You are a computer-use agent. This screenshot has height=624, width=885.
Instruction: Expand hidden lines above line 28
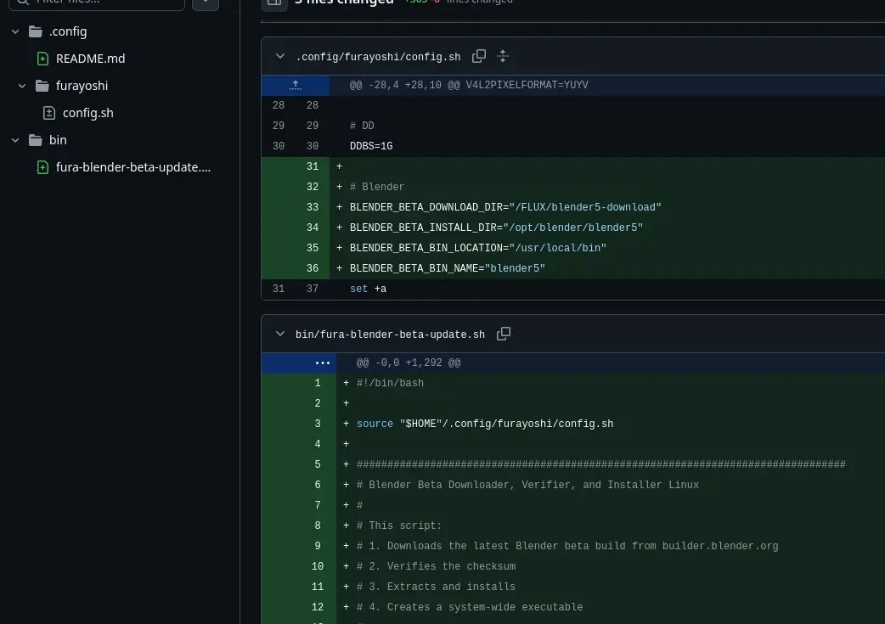click(296, 85)
